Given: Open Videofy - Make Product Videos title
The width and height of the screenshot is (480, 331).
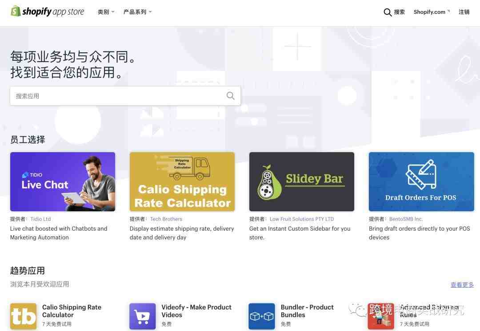Looking at the screenshot, I should (196, 311).
